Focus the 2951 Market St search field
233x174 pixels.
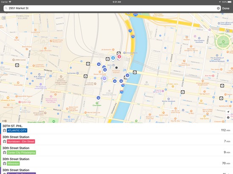coord(112,8)
